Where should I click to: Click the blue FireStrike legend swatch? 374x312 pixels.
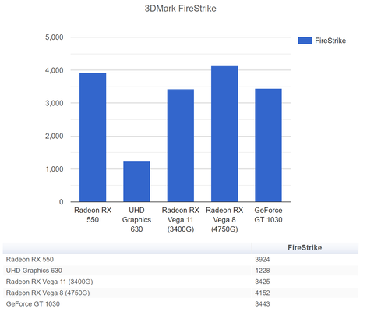click(x=305, y=41)
